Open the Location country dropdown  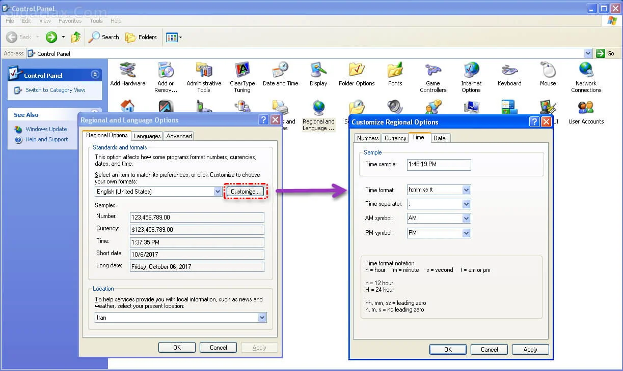pos(262,318)
